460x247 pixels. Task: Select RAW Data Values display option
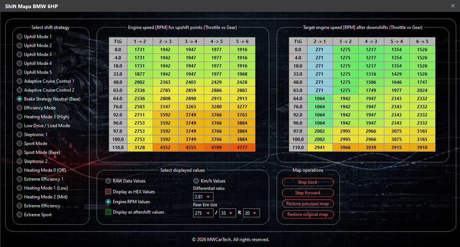click(x=108, y=181)
